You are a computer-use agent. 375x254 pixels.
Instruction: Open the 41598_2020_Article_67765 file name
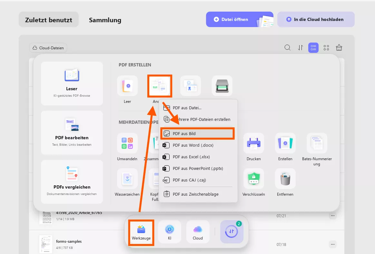(79, 213)
